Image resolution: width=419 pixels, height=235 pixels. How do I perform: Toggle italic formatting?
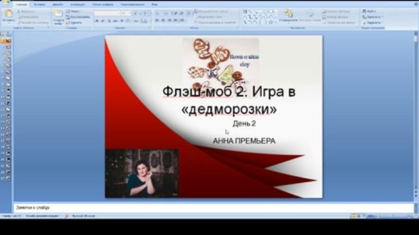103,21
